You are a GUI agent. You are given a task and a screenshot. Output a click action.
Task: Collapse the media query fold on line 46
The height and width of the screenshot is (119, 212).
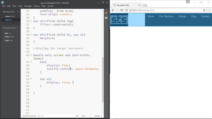(31, 55)
